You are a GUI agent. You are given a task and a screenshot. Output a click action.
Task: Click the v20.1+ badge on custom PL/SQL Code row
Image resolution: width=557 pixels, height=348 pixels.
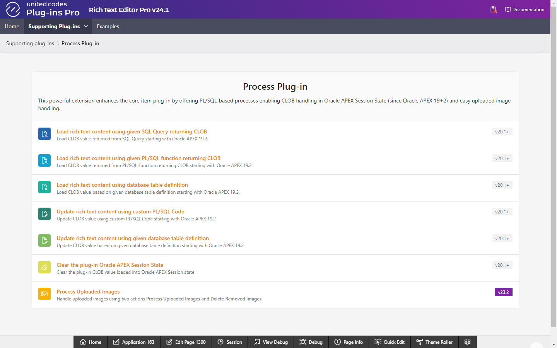[502, 212]
